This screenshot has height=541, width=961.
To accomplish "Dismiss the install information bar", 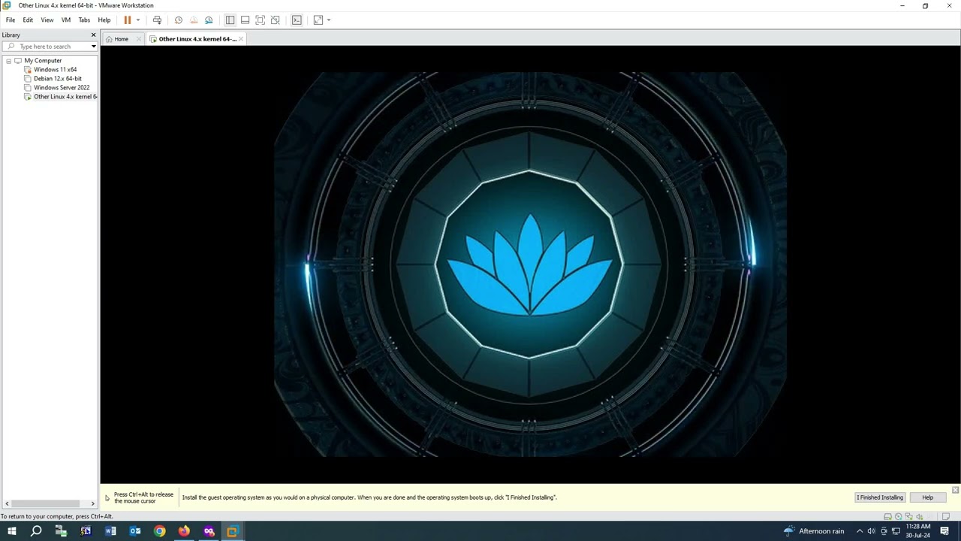I will 955,490.
